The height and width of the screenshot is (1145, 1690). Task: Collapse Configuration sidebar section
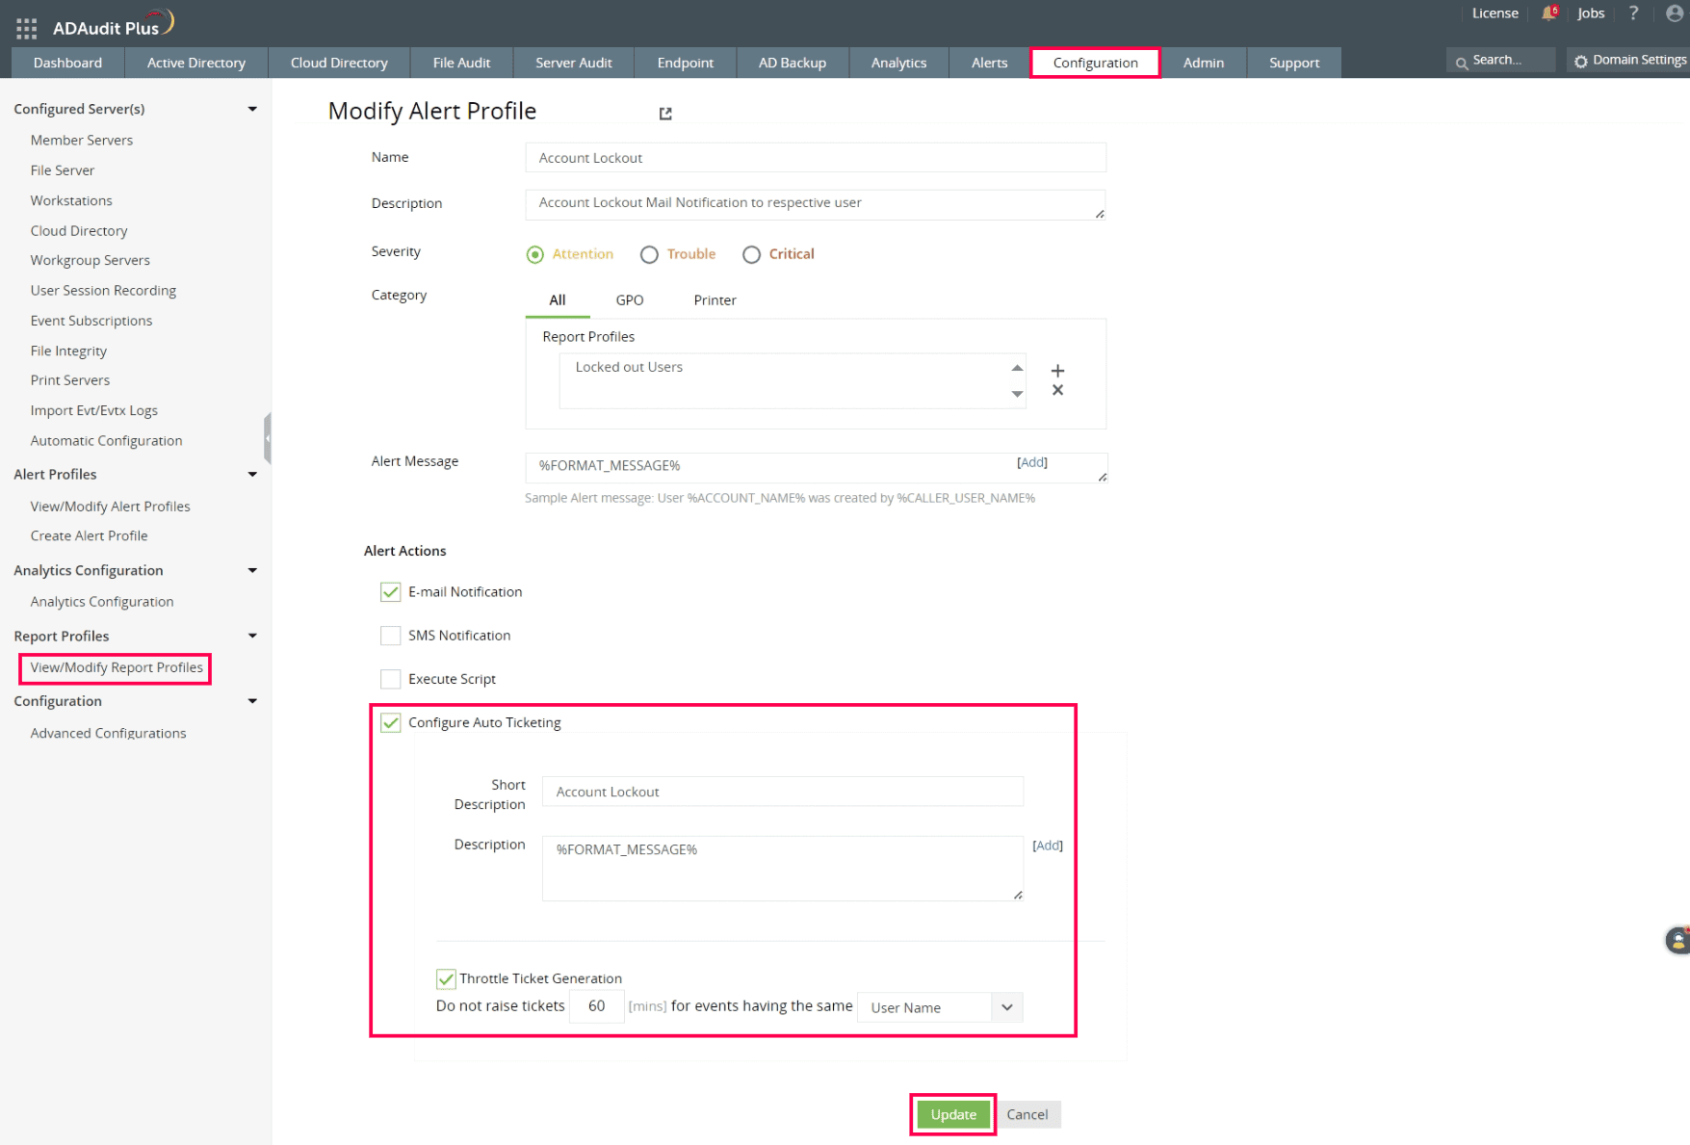point(252,701)
